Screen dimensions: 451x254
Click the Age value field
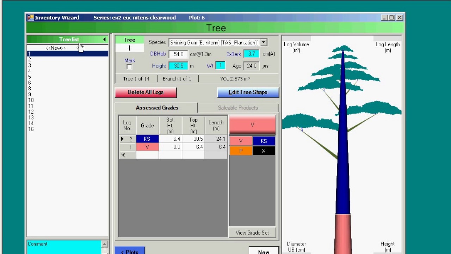[x=252, y=66]
